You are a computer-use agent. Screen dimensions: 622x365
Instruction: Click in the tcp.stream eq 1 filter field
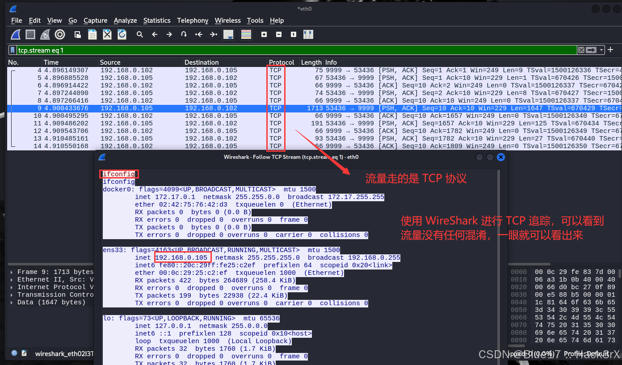pos(296,50)
